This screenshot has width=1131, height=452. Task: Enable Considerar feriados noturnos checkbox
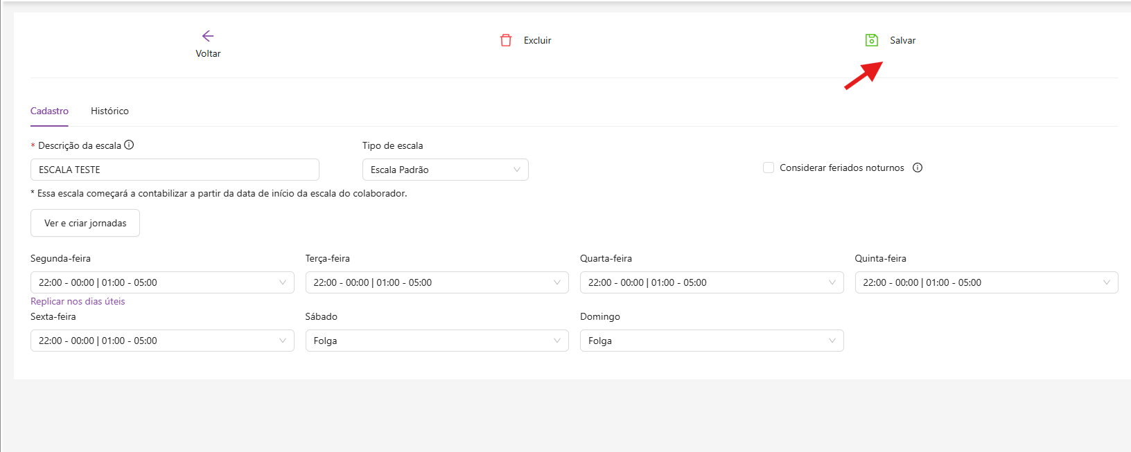769,168
